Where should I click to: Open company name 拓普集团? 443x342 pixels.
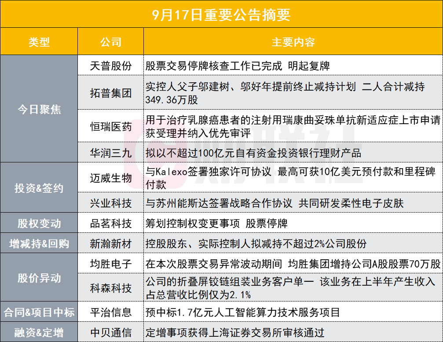[110, 93]
